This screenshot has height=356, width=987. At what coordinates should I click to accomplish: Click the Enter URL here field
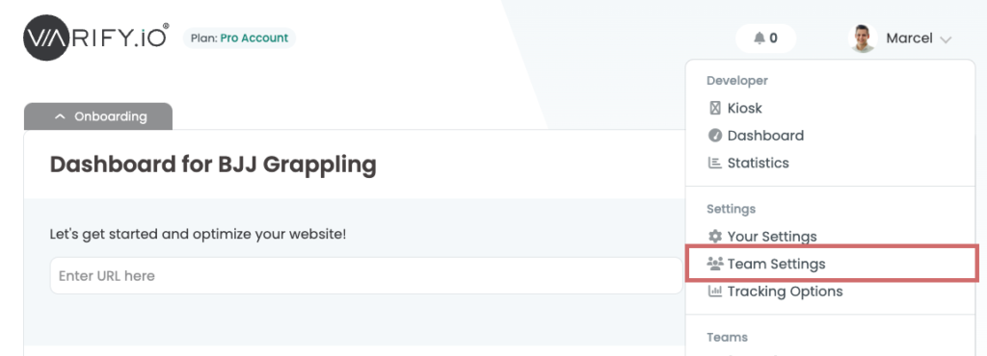365,275
